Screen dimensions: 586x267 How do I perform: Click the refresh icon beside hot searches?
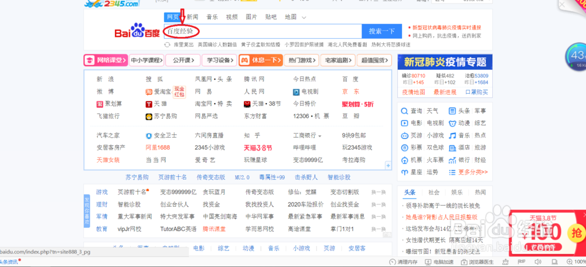tap(168, 45)
